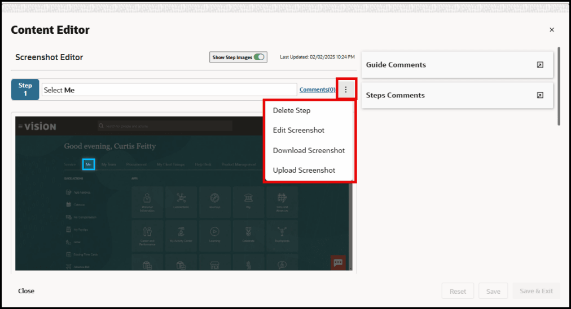Pop out the Steps Comments panel
This screenshot has height=309, width=571.
(540, 96)
